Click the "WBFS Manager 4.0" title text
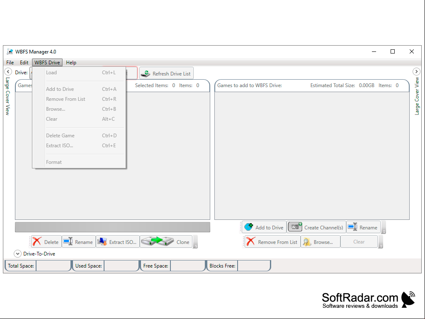Screen dimensions: 425x319 coord(36,51)
